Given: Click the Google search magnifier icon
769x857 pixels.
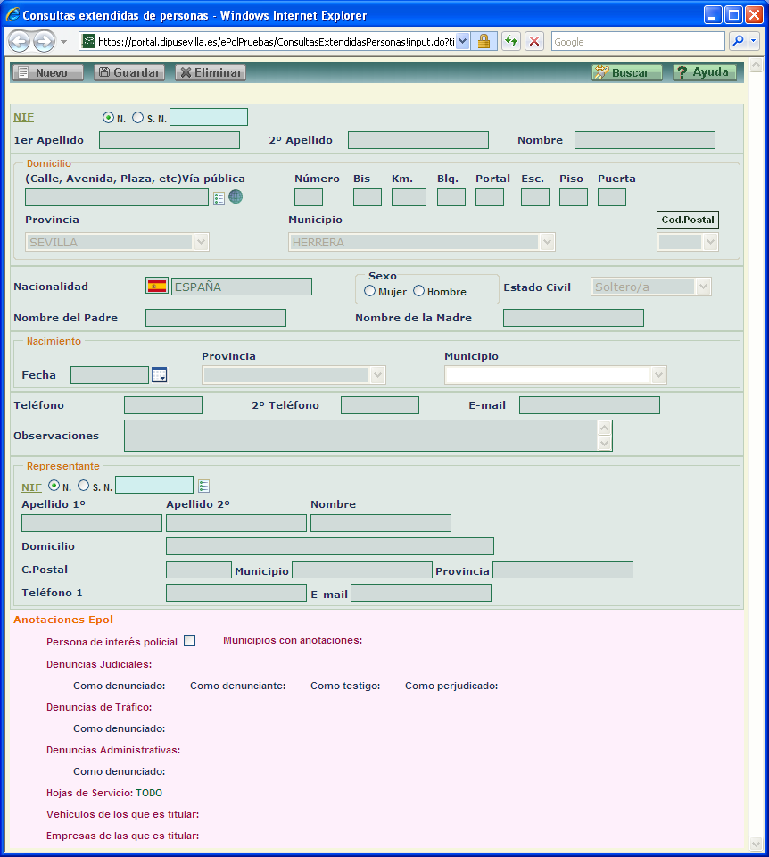Looking at the screenshot, I should point(738,42).
